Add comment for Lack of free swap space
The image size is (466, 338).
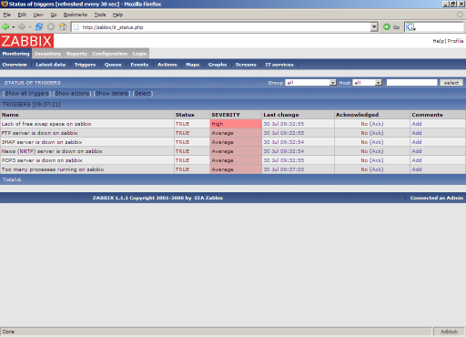point(417,124)
